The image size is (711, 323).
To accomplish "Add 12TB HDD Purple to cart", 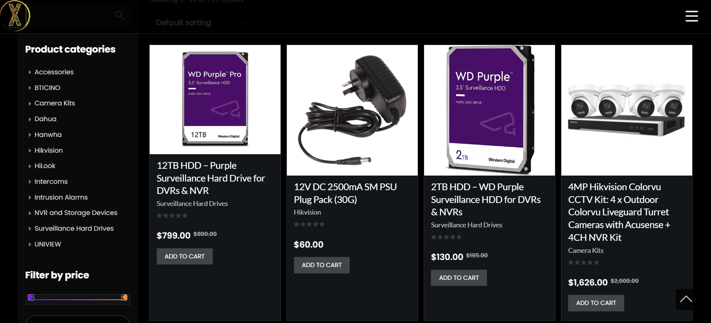I will pyautogui.click(x=185, y=256).
